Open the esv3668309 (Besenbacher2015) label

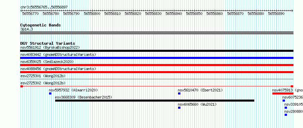83,97
